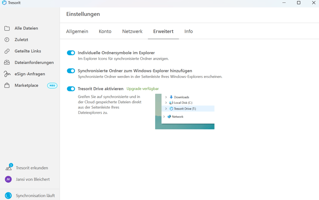The image size is (319, 200).
Task: Disable Individuelle Ordnersymbole im Explorer toggle
Action: tap(71, 53)
